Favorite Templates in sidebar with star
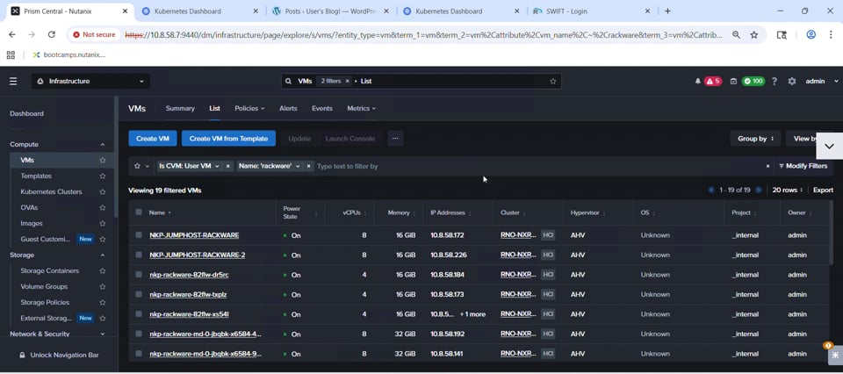 [x=102, y=176]
